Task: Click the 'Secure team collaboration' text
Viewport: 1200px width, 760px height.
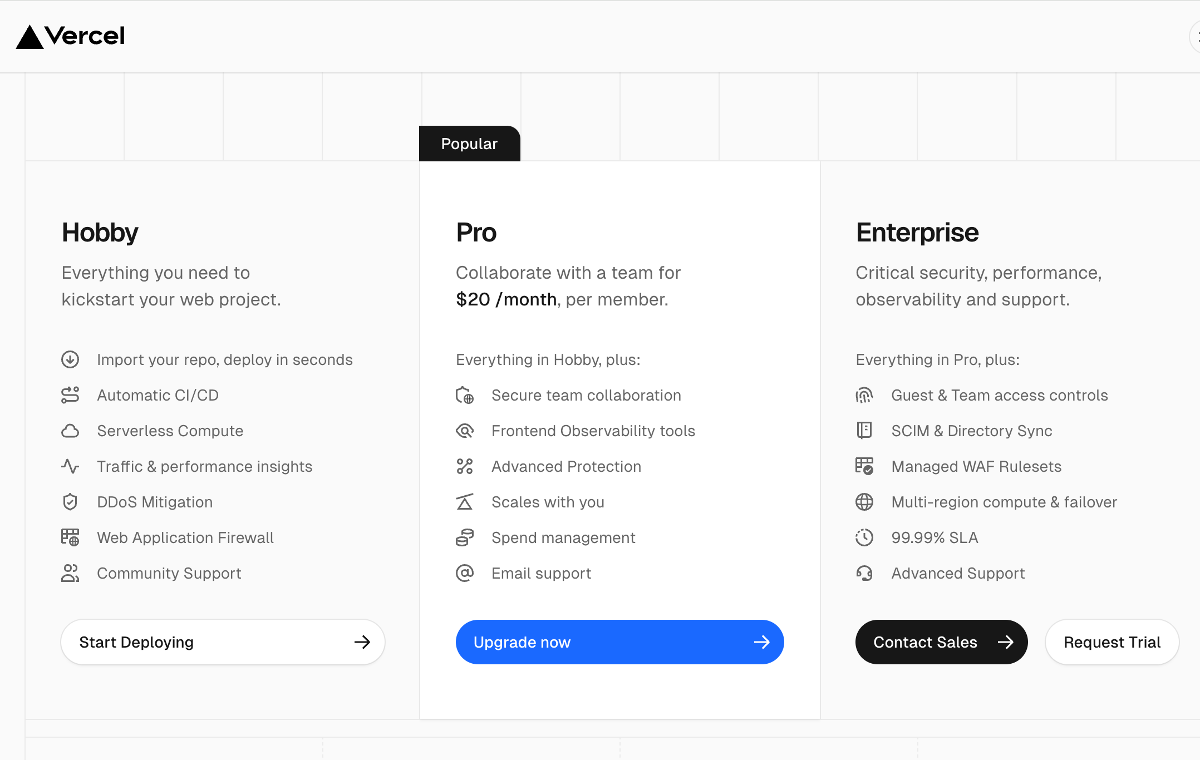Action: point(586,395)
